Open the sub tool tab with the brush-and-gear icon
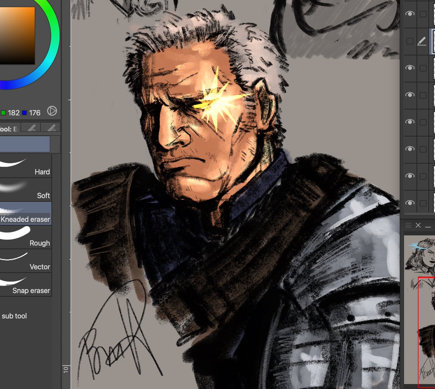Screen dimensions: 435x389 pyautogui.click(x=31, y=128)
